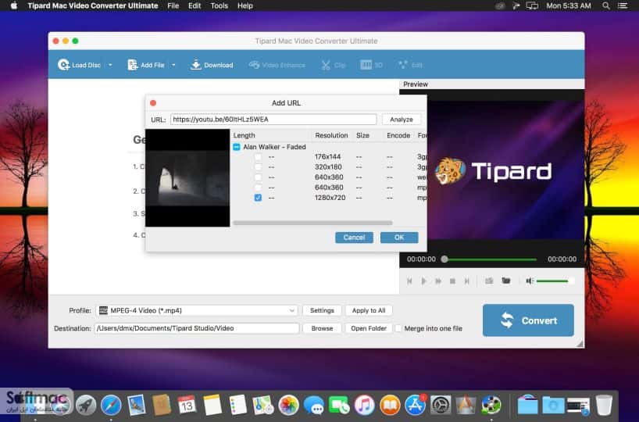Image resolution: width=639 pixels, height=422 pixels.
Task: Launch Safari from the Dock
Action: pyautogui.click(x=111, y=406)
